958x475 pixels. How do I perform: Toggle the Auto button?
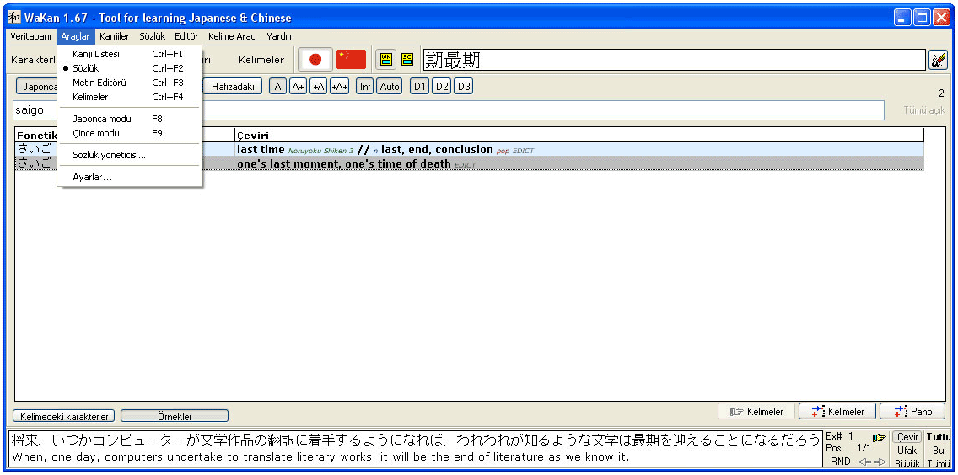click(x=389, y=87)
